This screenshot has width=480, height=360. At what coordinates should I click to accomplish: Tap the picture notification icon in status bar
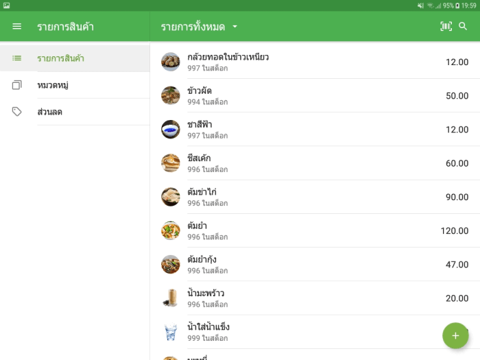point(6,5)
